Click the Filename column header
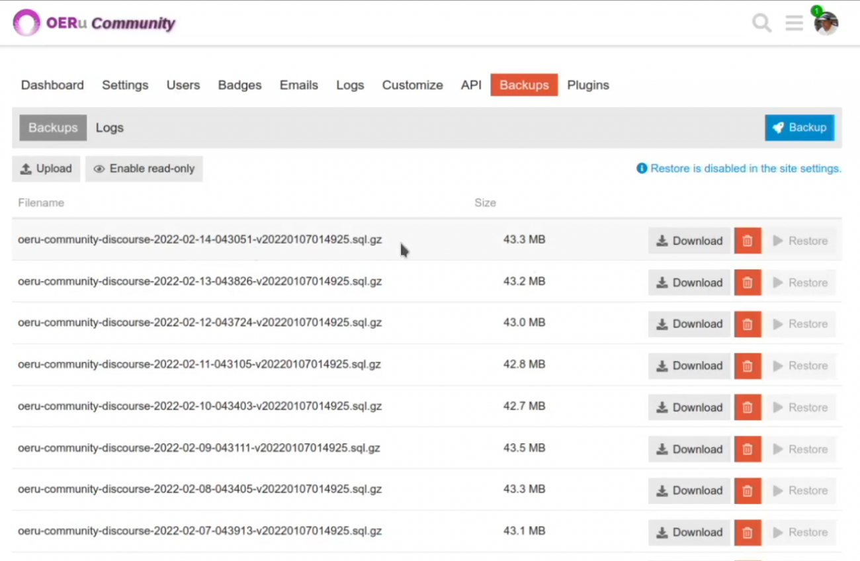 tap(41, 203)
